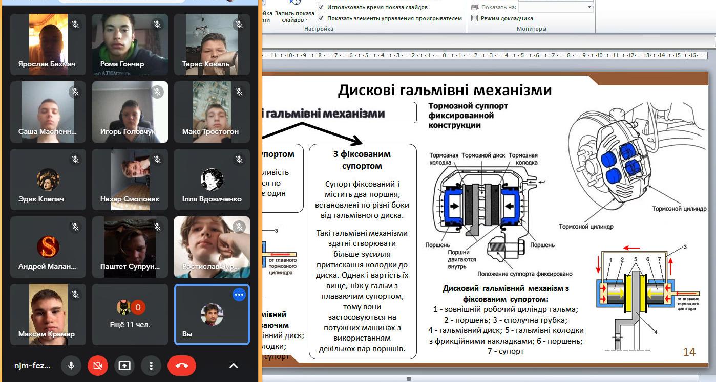The height and width of the screenshot is (382, 716).
Task: Turn on camera with the red camera-off button
Action: coord(98,366)
